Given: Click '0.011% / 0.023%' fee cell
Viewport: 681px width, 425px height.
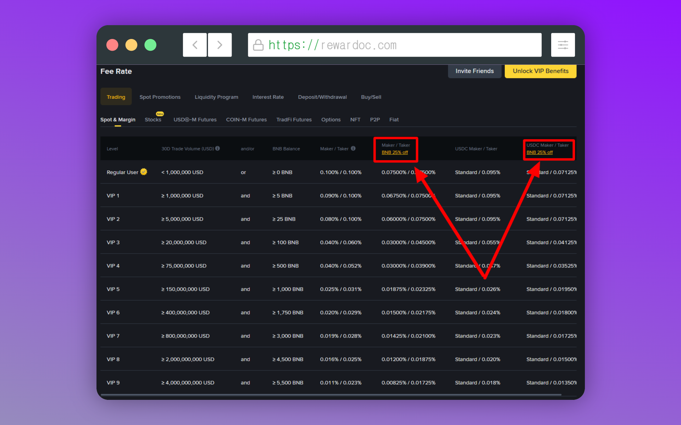Looking at the screenshot, I should click(341, 382).
